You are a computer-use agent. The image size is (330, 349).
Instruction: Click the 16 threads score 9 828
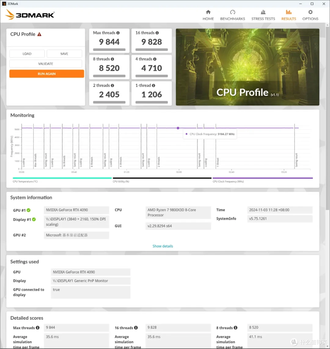pos(152,42)
